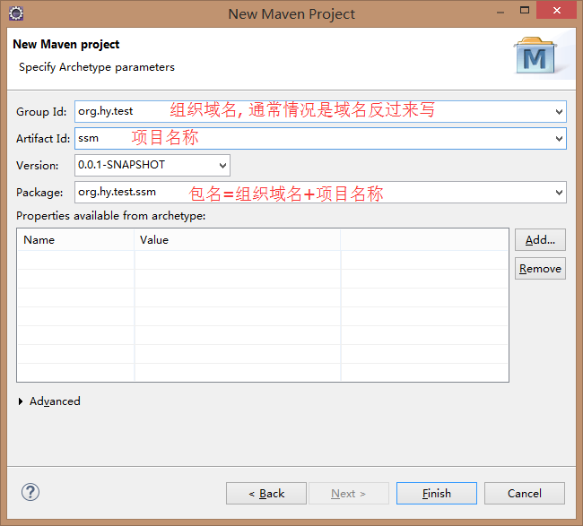583x526 pixels.
Task: Click the Name column header
Action: 76,240
